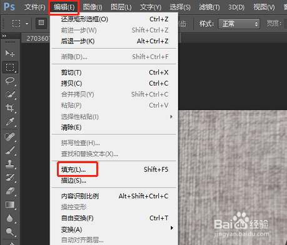Image resolution: width=287 pixels, height=245 pixels.
Task: Choose 还原矩形选框(O) menu entry
Action: tap(114, 19)
